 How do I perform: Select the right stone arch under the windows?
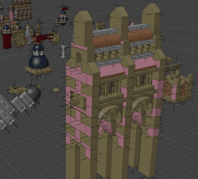143,105
